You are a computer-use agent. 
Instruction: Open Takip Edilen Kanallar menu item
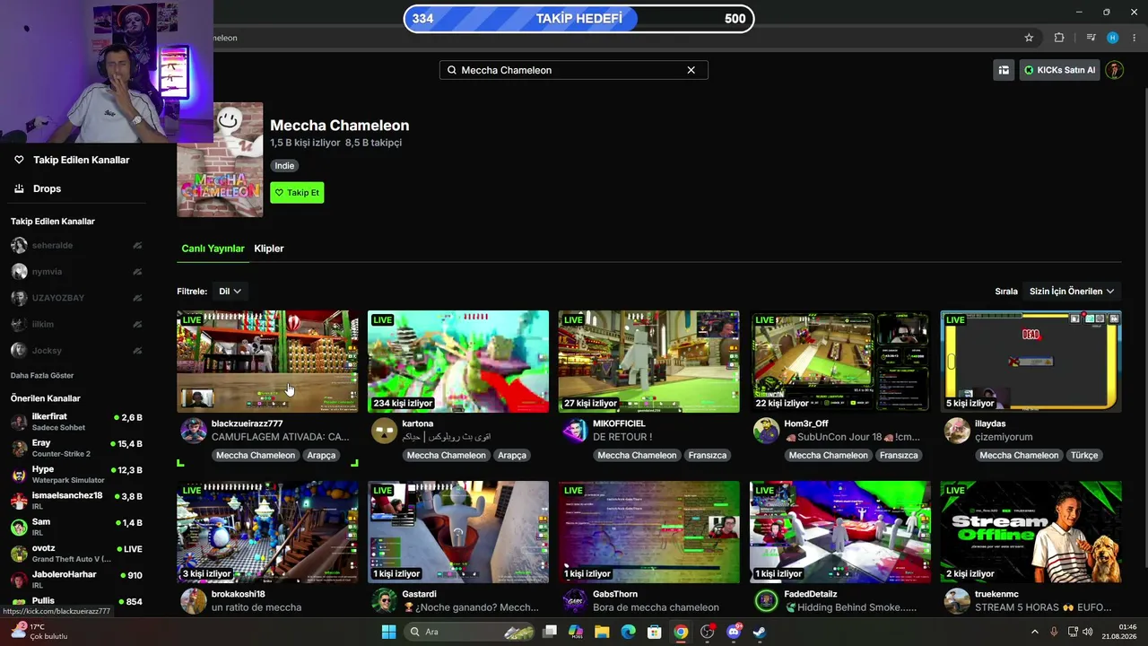[x=82, y=160]
